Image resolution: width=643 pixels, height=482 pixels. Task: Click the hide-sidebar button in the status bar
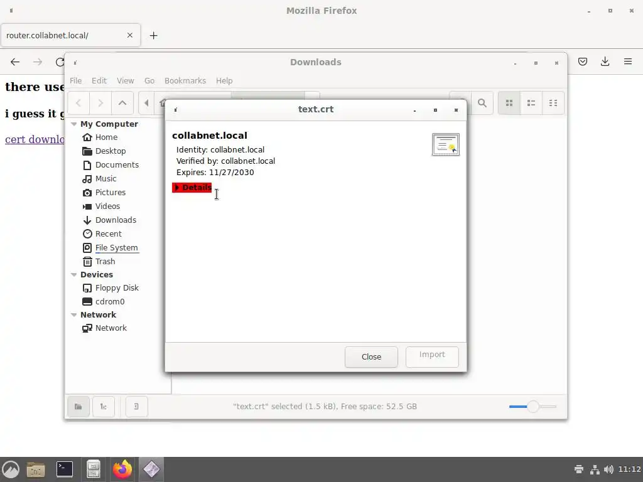(136, 407)
